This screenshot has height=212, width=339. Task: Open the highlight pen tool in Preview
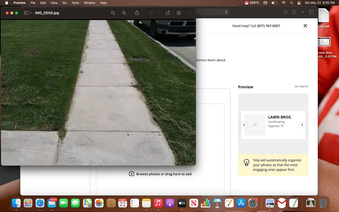[151, 13]
